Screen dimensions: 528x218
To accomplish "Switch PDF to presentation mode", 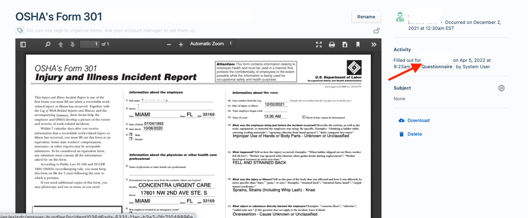I will [319, 44].
